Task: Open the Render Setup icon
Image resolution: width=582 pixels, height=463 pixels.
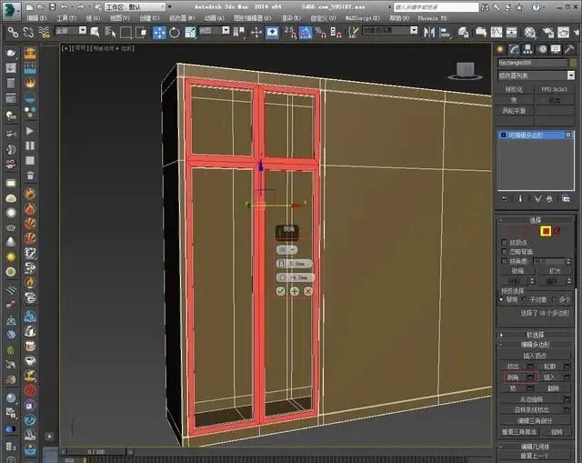Action: coord(548,33)
